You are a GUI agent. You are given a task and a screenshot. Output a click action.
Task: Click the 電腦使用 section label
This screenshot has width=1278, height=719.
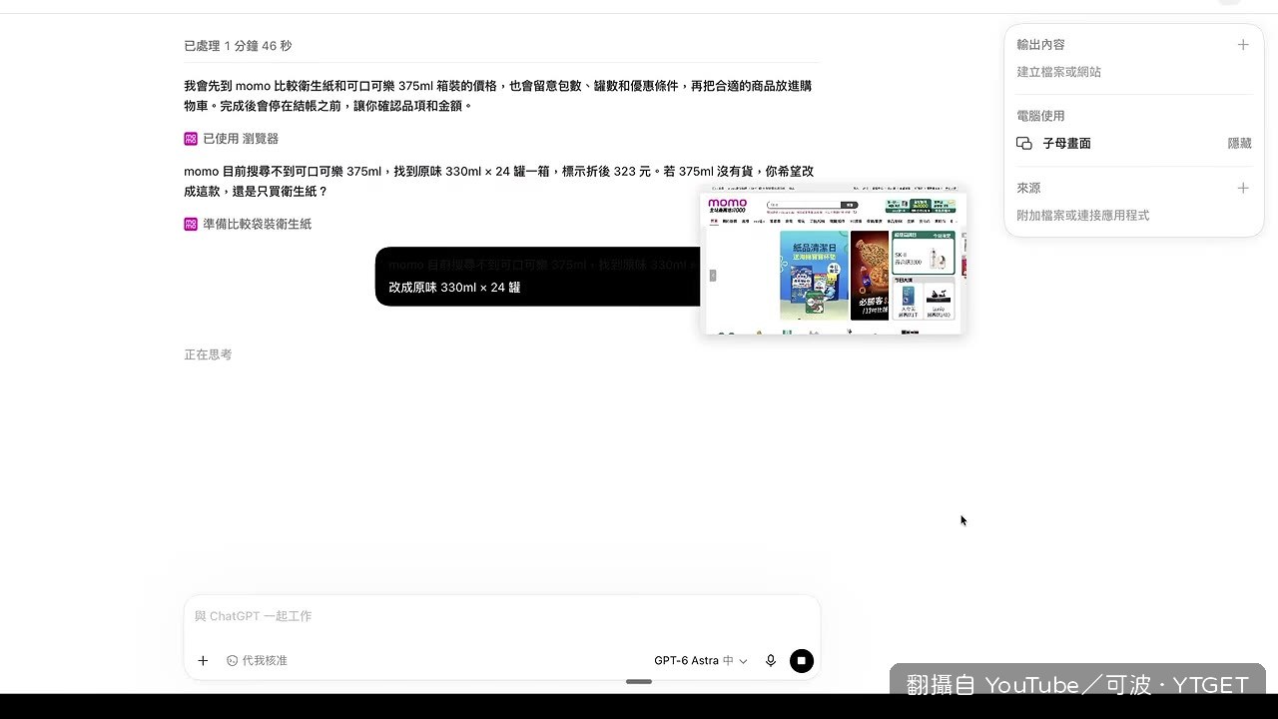(x=1040, y=116)
